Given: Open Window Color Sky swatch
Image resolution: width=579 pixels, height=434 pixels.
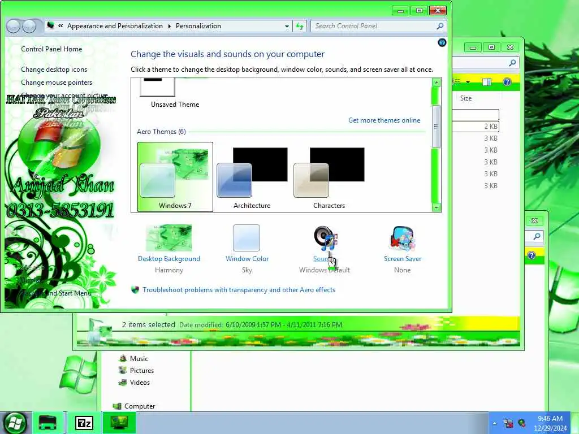Looking at the screenshot, I should coord(247,238).
